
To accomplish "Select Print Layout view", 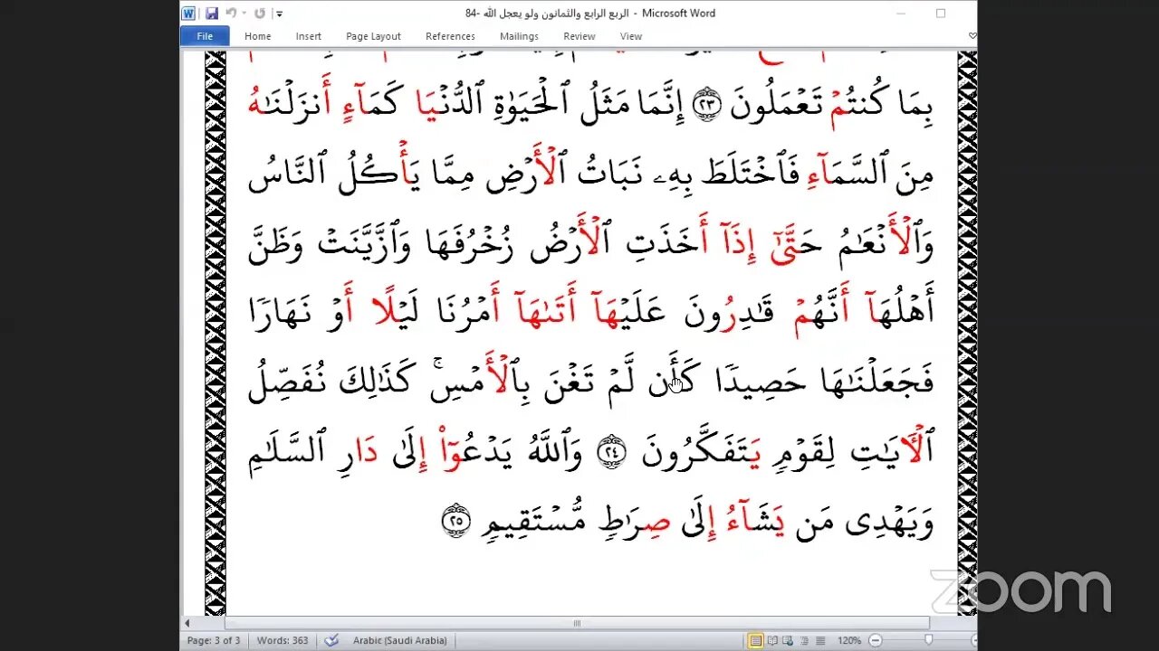I will pos(755,640).
